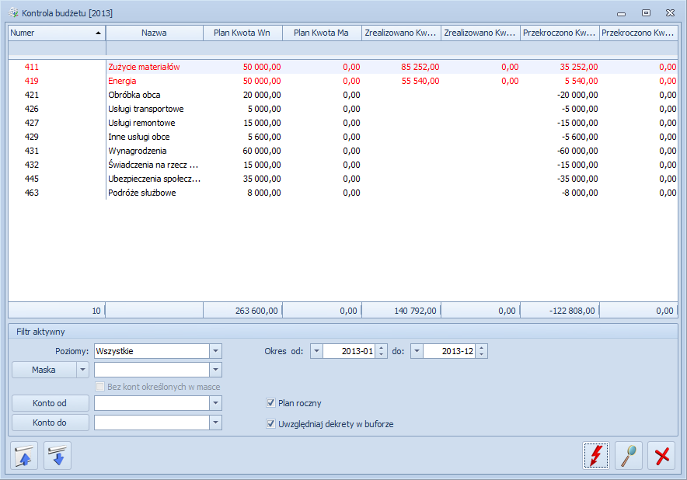This screenshot has width=687, height=480.
Task: Click the Kontrola budżetu title bar icon
Action: tap(13, 12)
